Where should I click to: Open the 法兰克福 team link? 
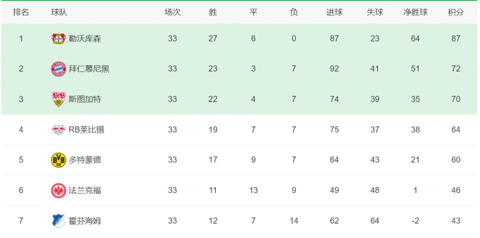[85, 190]
